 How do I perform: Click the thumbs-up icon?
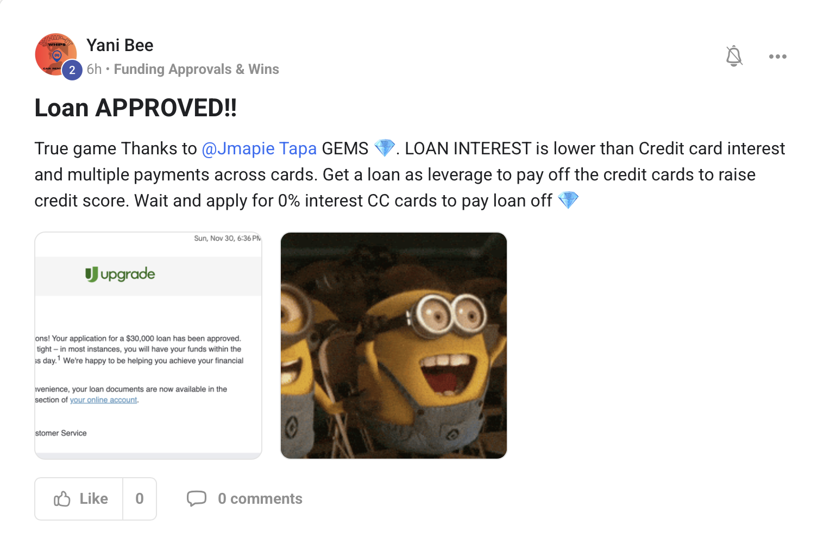(x=62, y=499)
